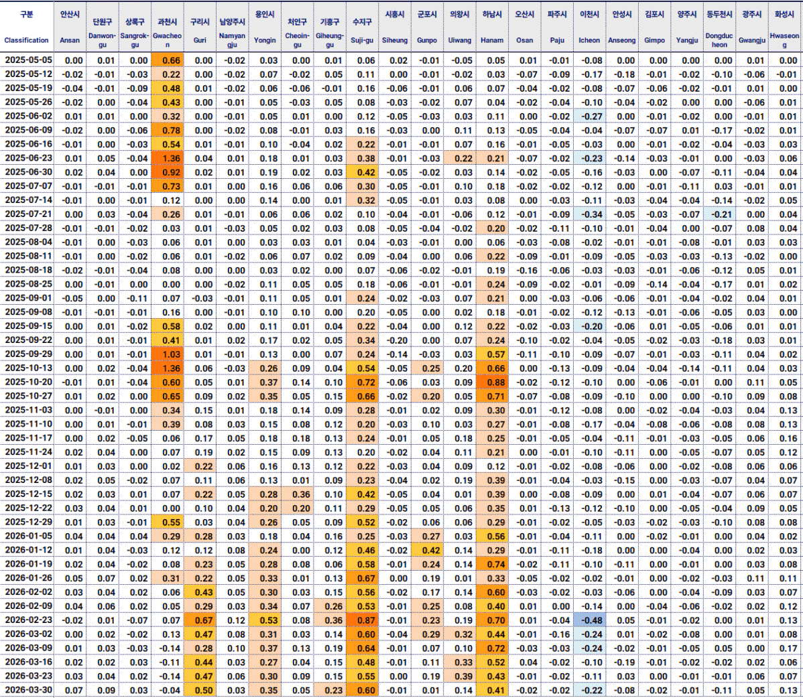
Task: Click the Icheon column header
Action: (x=589, y=27)
